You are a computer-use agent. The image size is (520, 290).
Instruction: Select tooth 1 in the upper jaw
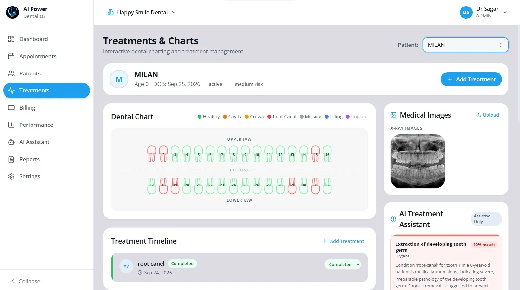[152, 154]
